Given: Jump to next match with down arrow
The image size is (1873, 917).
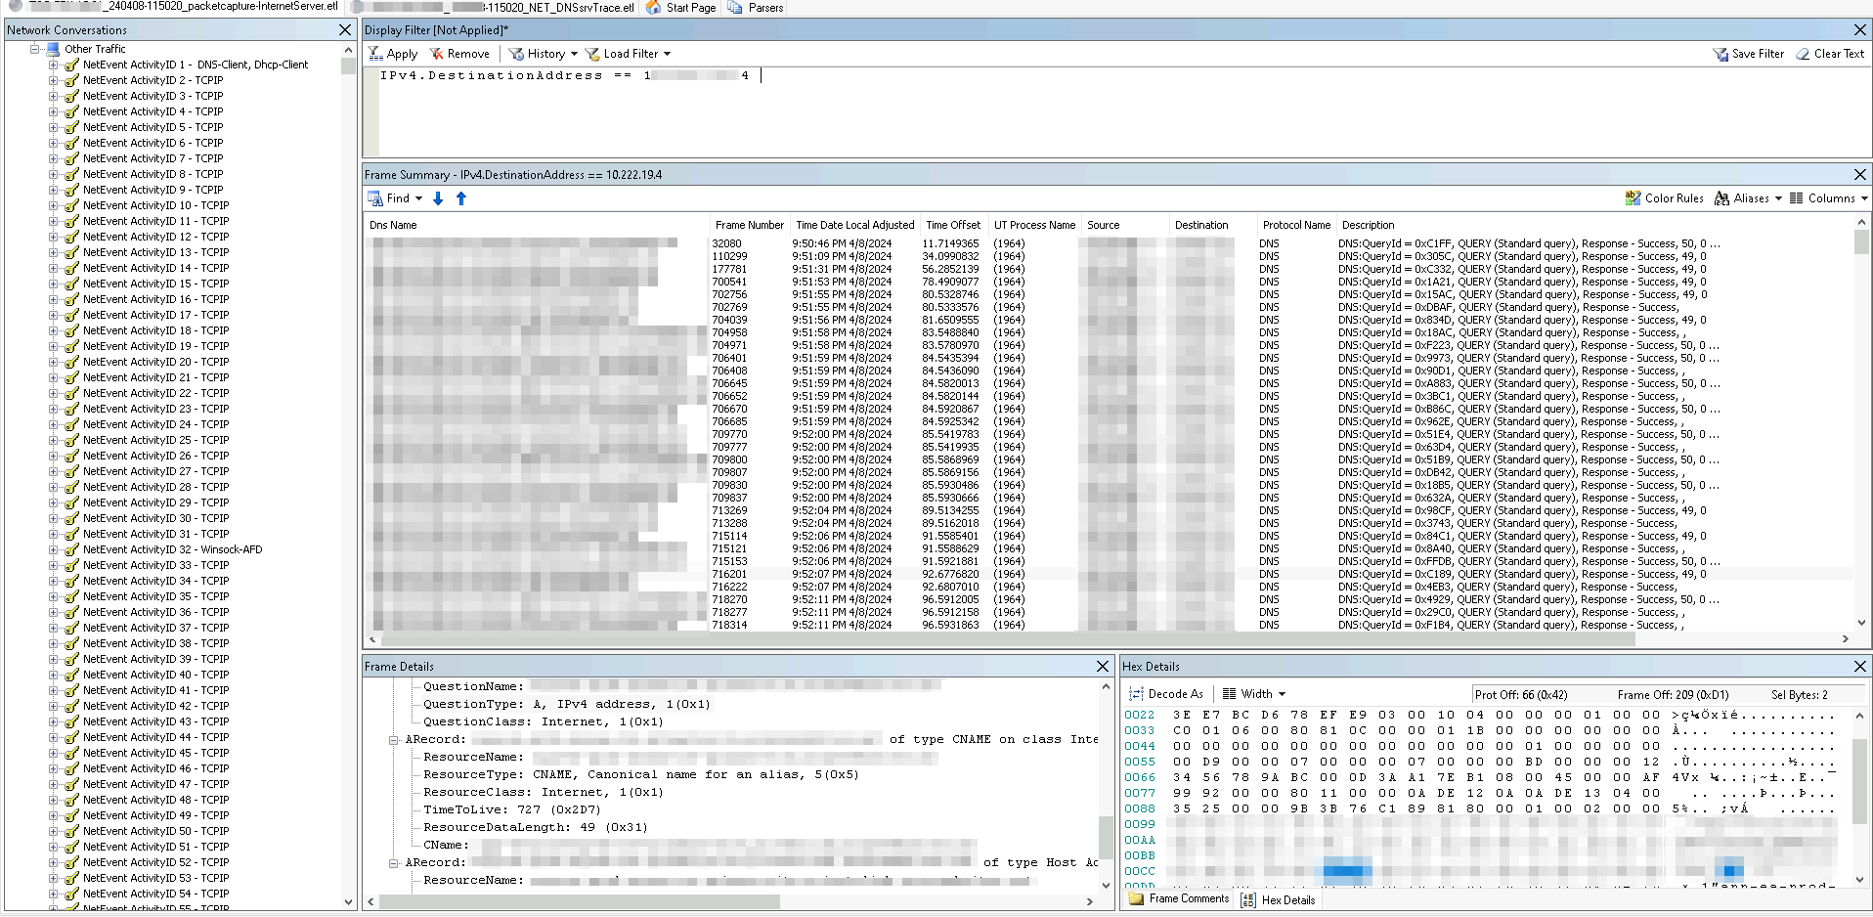Looking at the screenshot, I should [438, 198].
